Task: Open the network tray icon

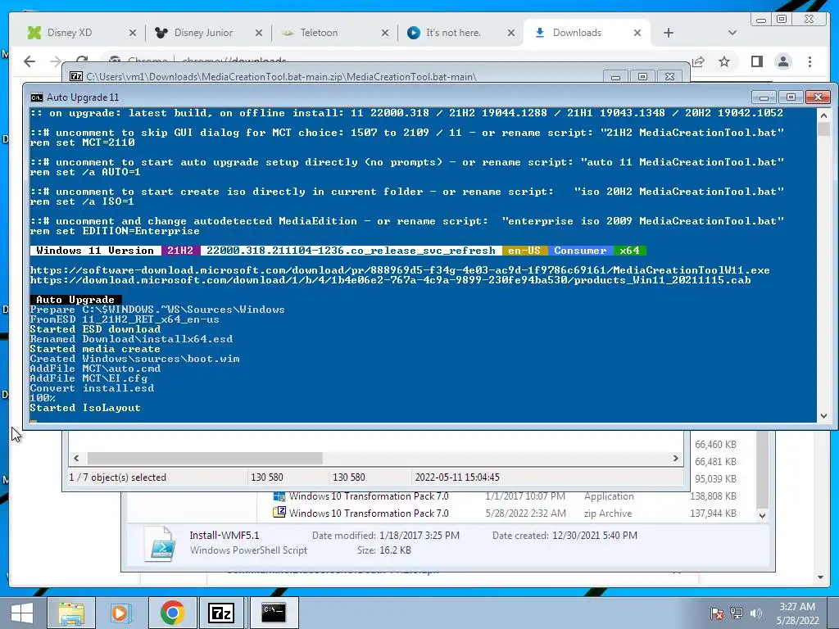Action: pyautogui.click(x=737, y=613)
